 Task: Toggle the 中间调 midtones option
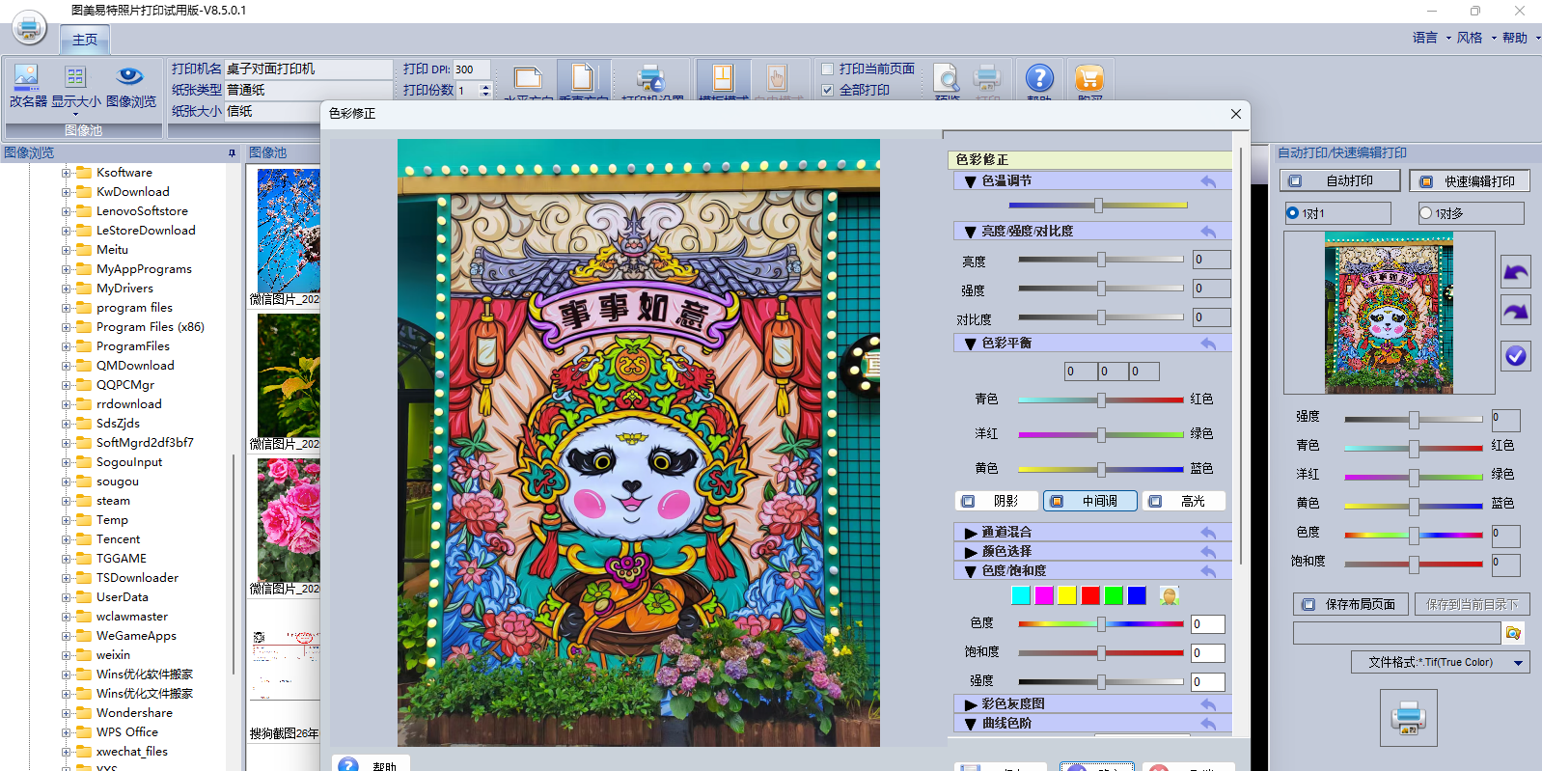1089,501
